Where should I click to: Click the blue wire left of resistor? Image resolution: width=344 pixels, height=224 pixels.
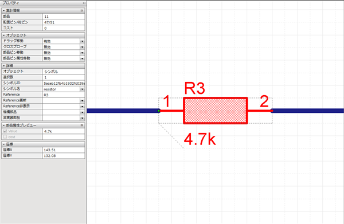coord(123,111)
